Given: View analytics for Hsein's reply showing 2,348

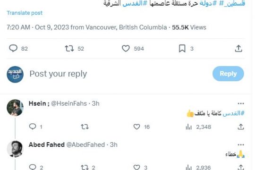Looking at the screenshot, I should coord(188,127).
